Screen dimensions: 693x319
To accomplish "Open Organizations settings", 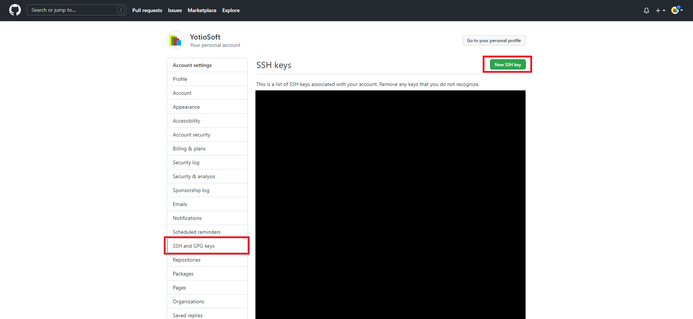I will tap(207, 301).
